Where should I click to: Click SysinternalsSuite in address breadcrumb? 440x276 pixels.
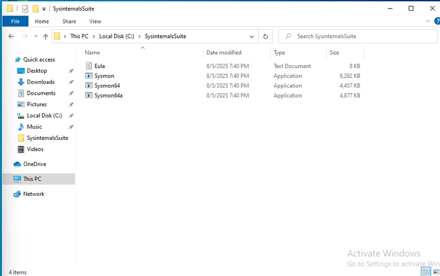click(165, 36)
